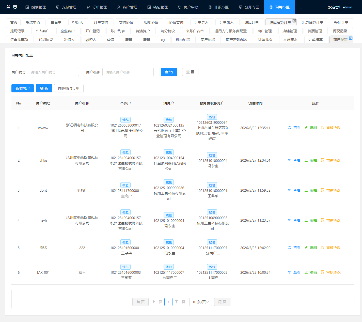Click the 查询 search button
The image size is (362, 322).
click(169, 72)
